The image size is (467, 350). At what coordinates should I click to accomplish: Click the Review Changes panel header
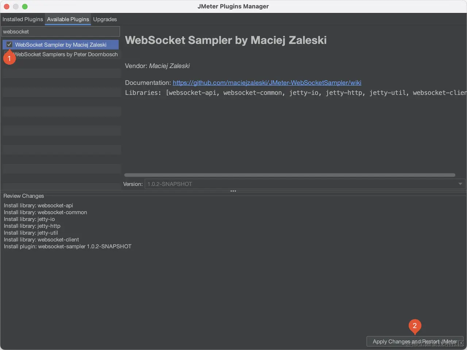23,196
